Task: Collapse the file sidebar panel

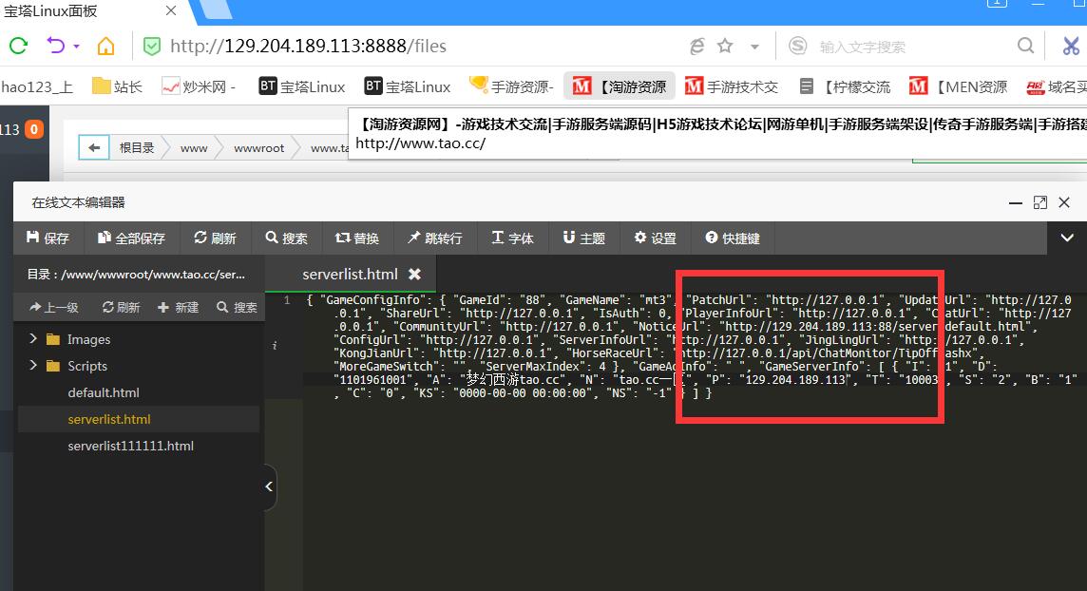Action: (269, 487)
